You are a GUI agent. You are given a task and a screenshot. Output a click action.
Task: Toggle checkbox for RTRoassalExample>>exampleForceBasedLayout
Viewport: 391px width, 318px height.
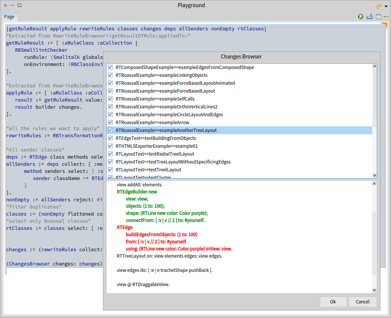tap(110, 91)
